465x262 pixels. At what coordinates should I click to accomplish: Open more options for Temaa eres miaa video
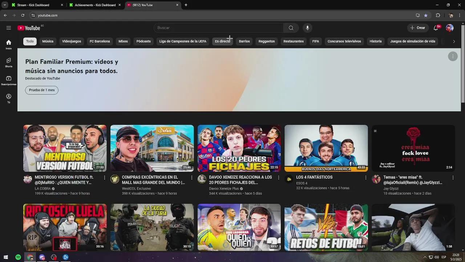(453, 178)
